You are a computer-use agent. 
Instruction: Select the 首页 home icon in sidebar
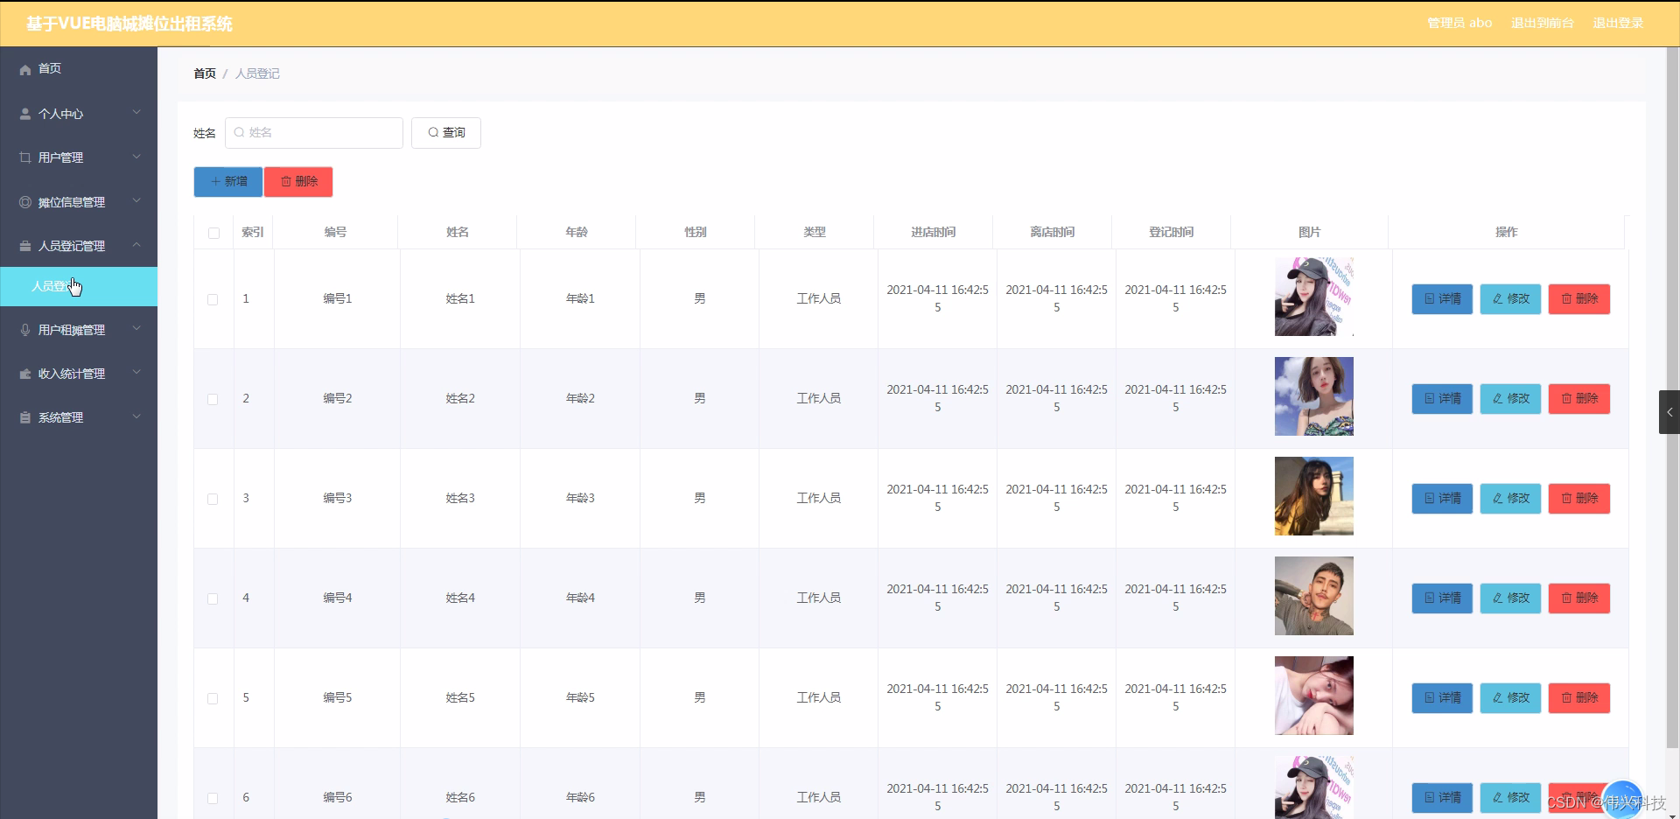click(24, 69)
